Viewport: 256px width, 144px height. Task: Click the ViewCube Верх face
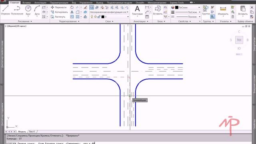click(239, 40)
